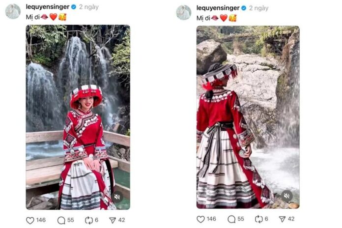
Task: Click the verified badge on left post
Action: click(x=74, y=7)
